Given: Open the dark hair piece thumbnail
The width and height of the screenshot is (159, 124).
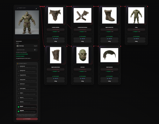Looking at the screenshot, I should (x=109, y=55).
